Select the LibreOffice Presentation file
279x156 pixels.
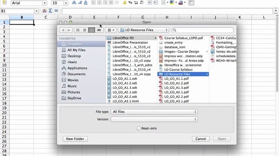point(132,42)
